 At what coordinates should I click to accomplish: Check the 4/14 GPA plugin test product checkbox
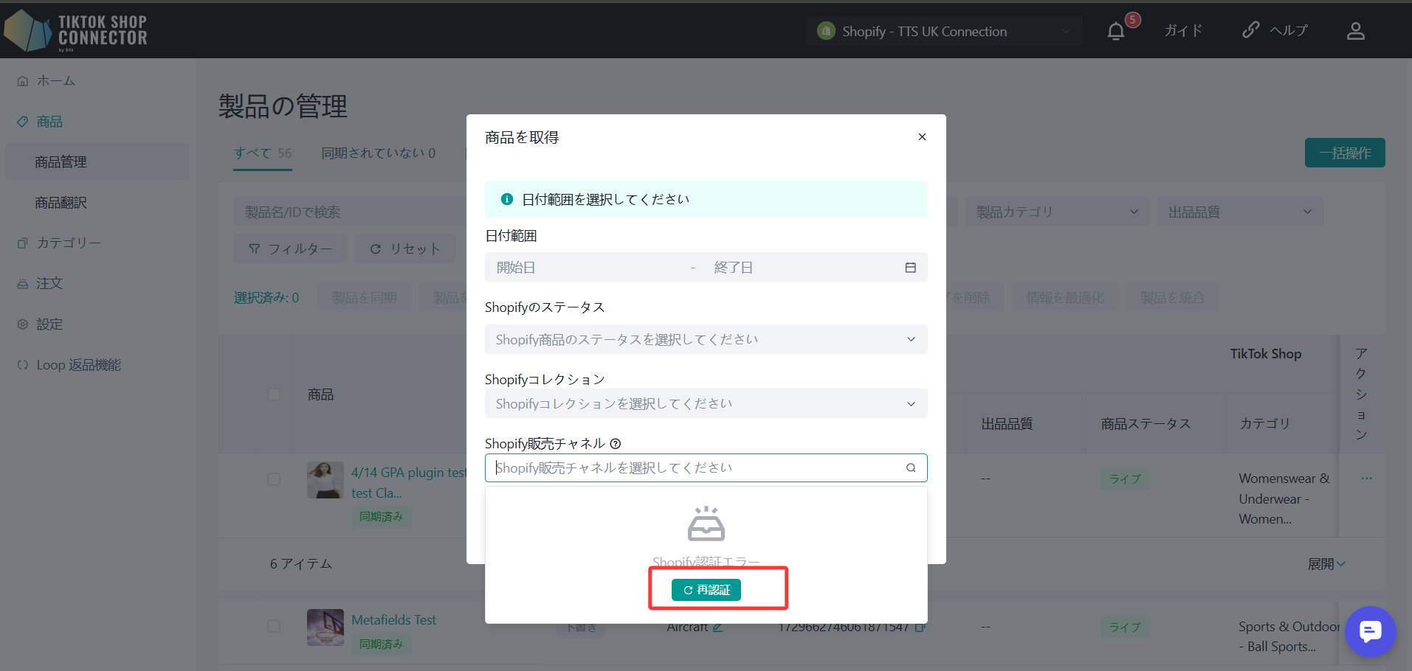274,479
